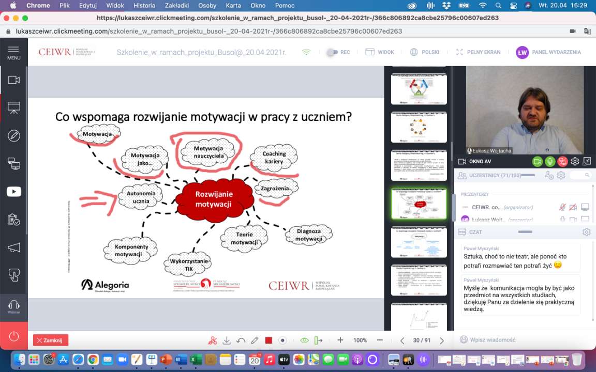The image size is (596, 372).
Task: Click the red Zamknij button
Action: (51, 340)
